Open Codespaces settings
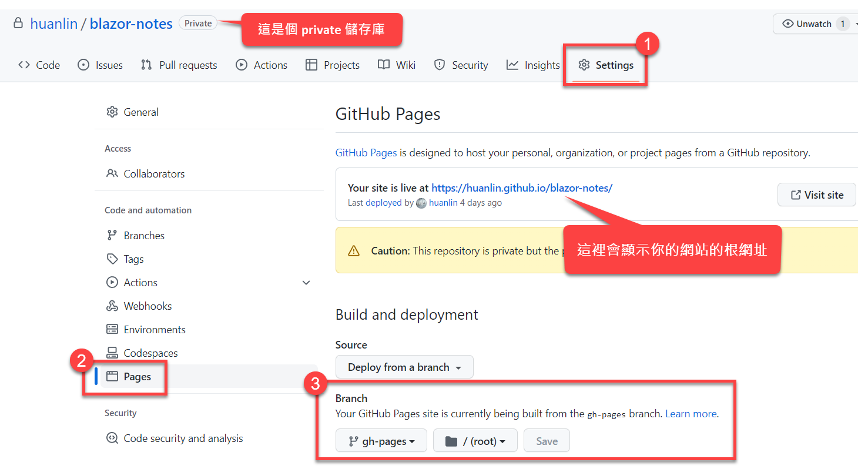The width and height of the screenshot is (858, 469). 150,353
